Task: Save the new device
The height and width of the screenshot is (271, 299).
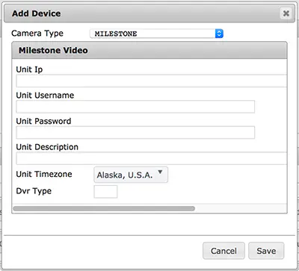Action: [266, 251]
